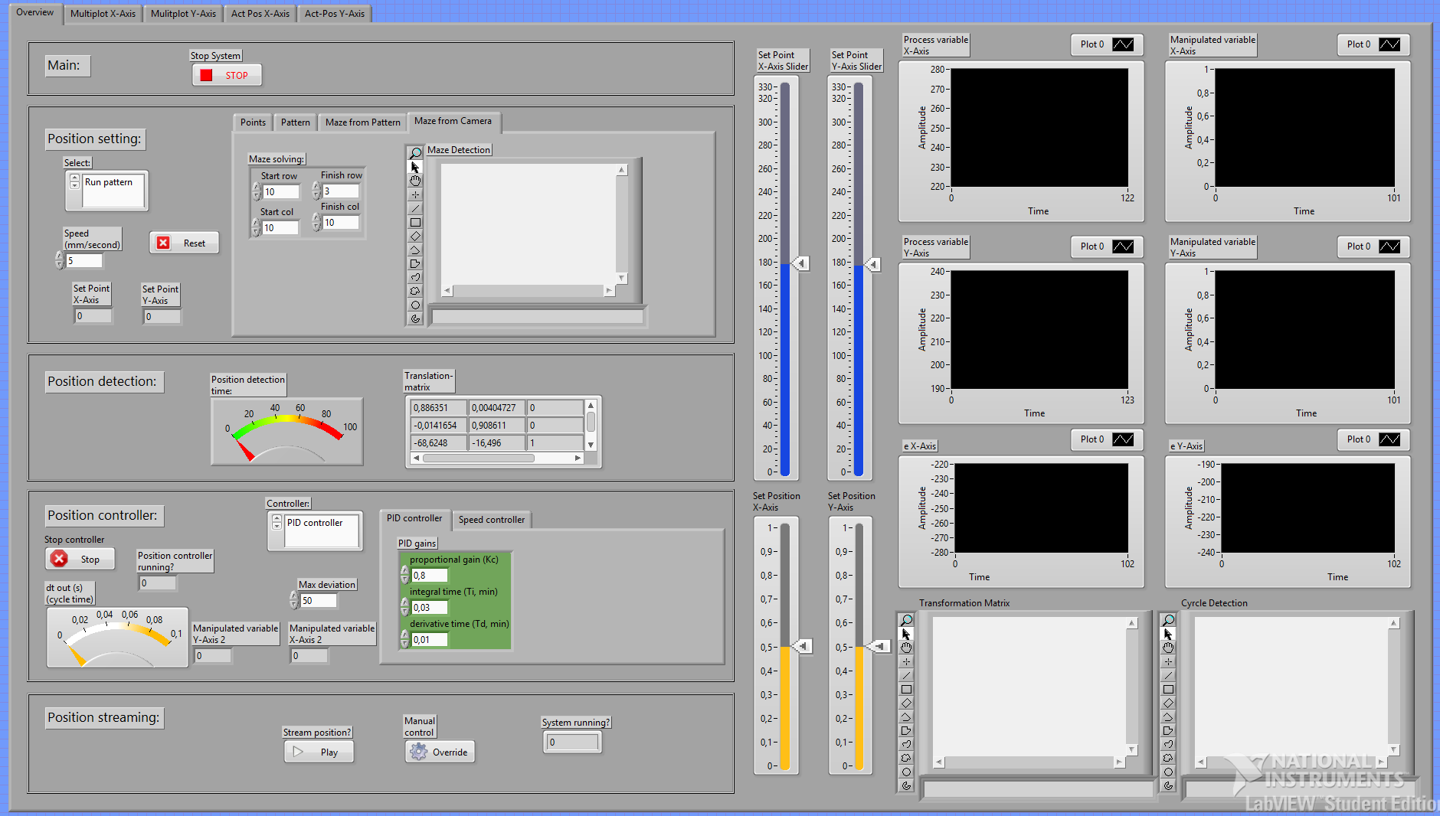Select Zoom tool in Maze Detection palette
1440x816 pixels.
tap(415, 153)
